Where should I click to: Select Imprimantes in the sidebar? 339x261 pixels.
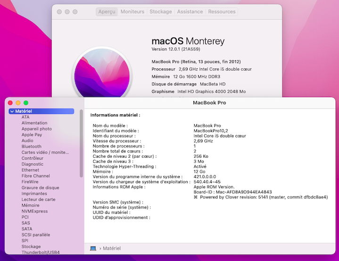tap(34, 194)
